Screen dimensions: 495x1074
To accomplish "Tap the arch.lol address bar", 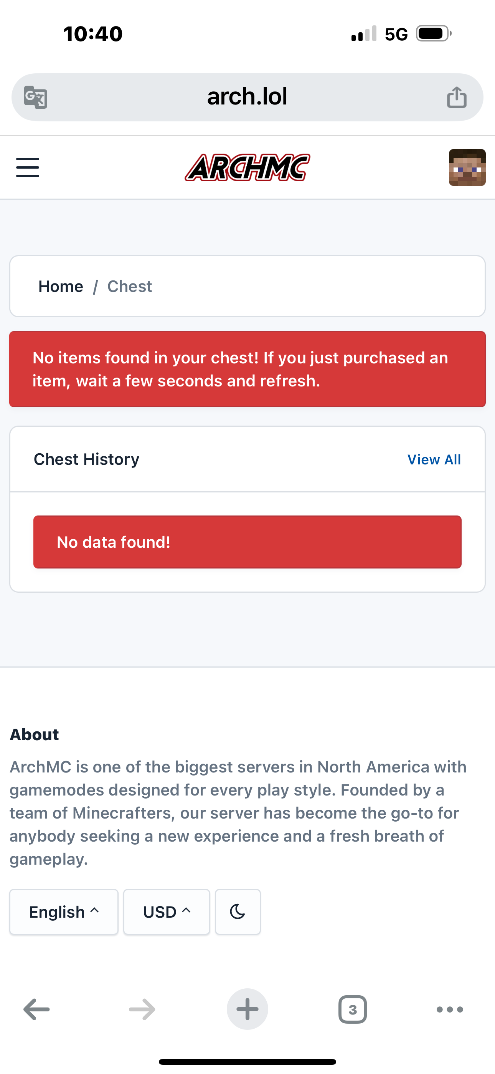I will [247, 97].
